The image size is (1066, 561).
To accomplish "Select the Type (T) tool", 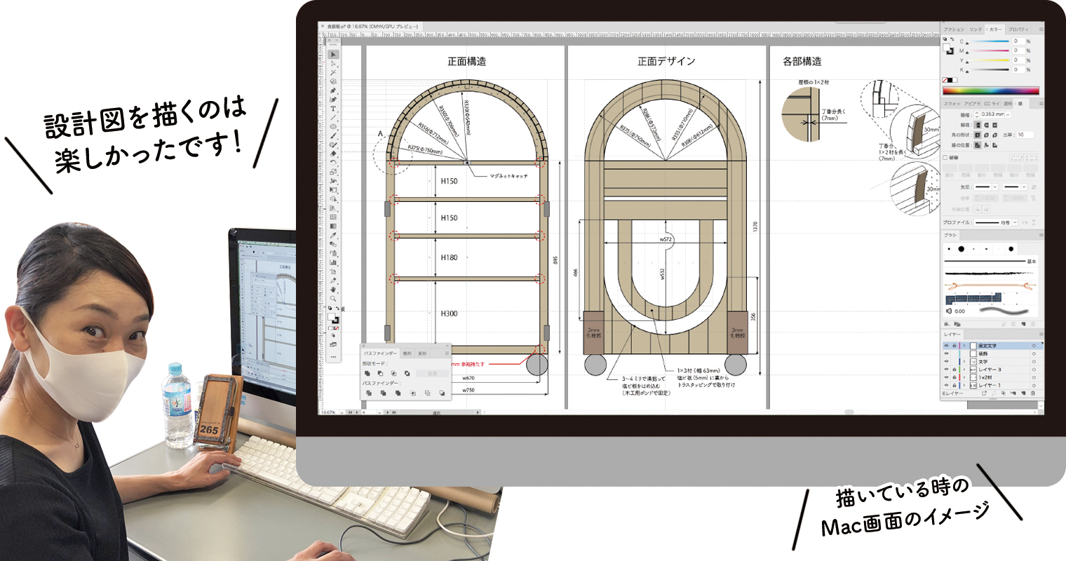I will pyautogui.click(x=333, y=109).
